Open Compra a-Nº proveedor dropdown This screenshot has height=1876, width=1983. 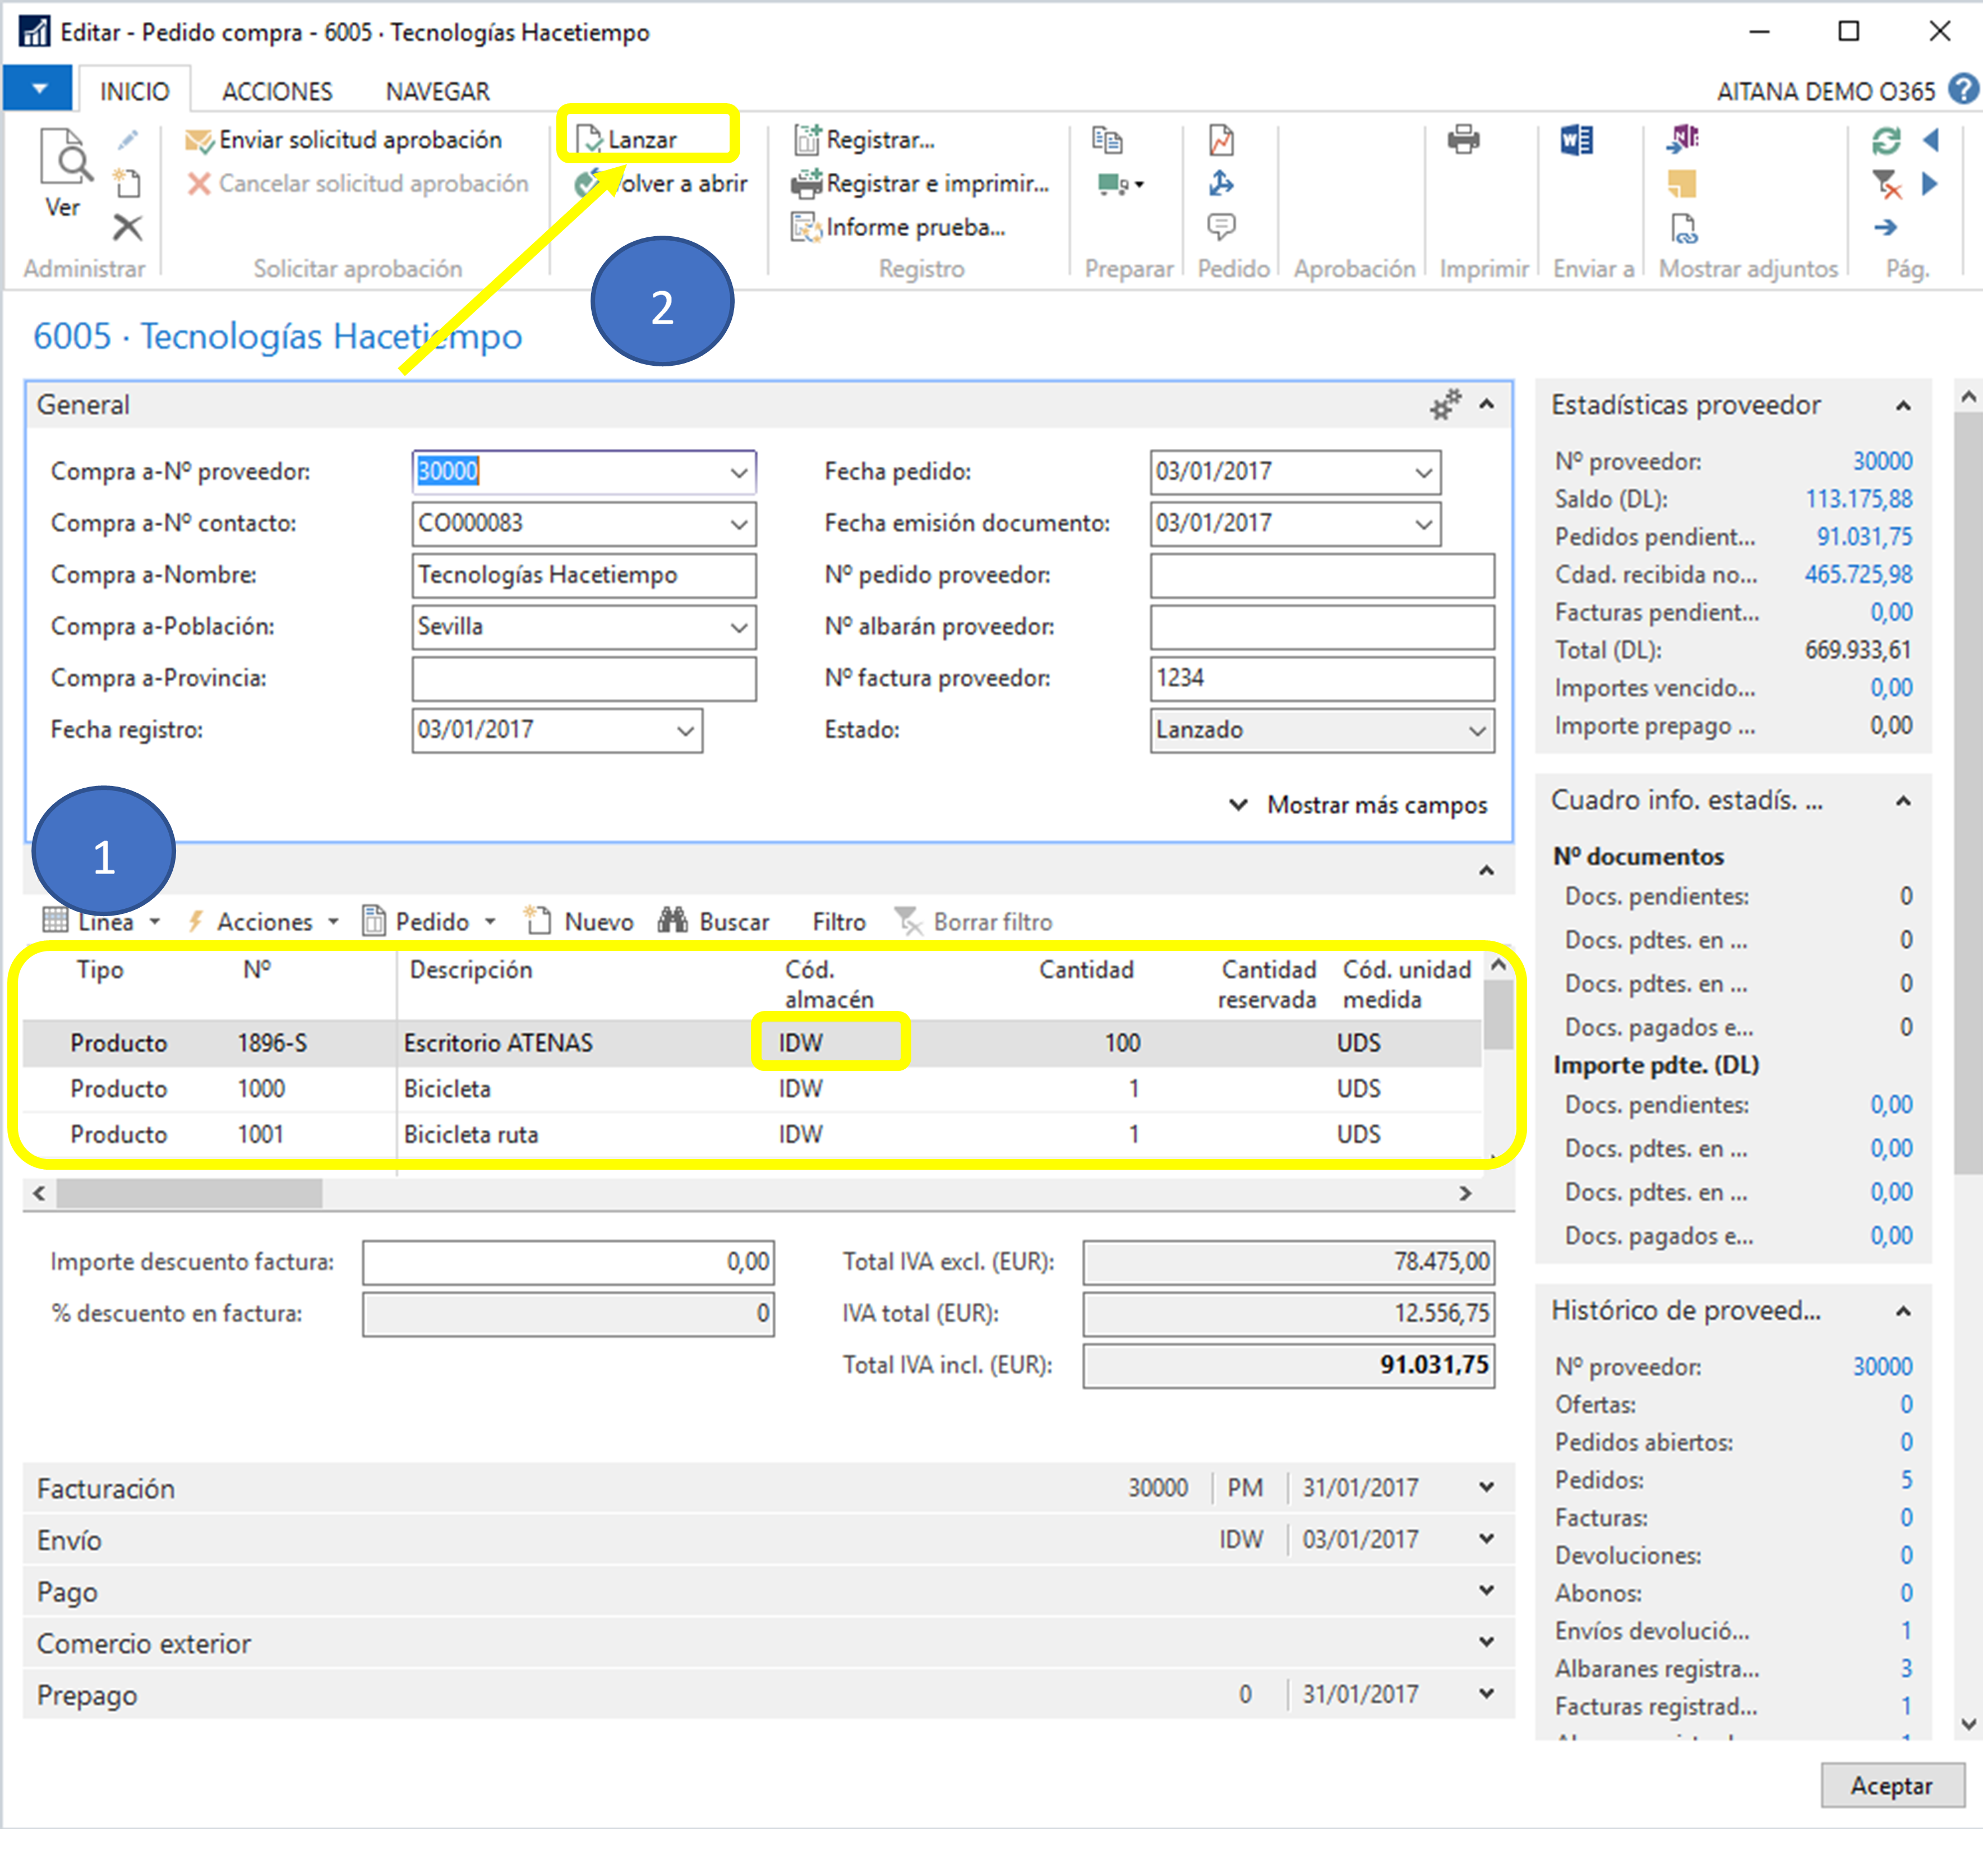[739, 473]
